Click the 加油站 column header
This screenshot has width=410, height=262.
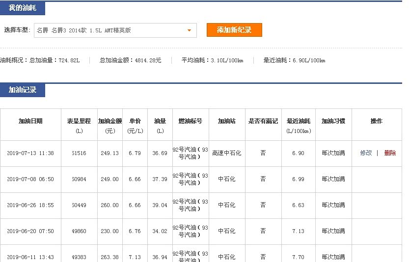(227, 121)
